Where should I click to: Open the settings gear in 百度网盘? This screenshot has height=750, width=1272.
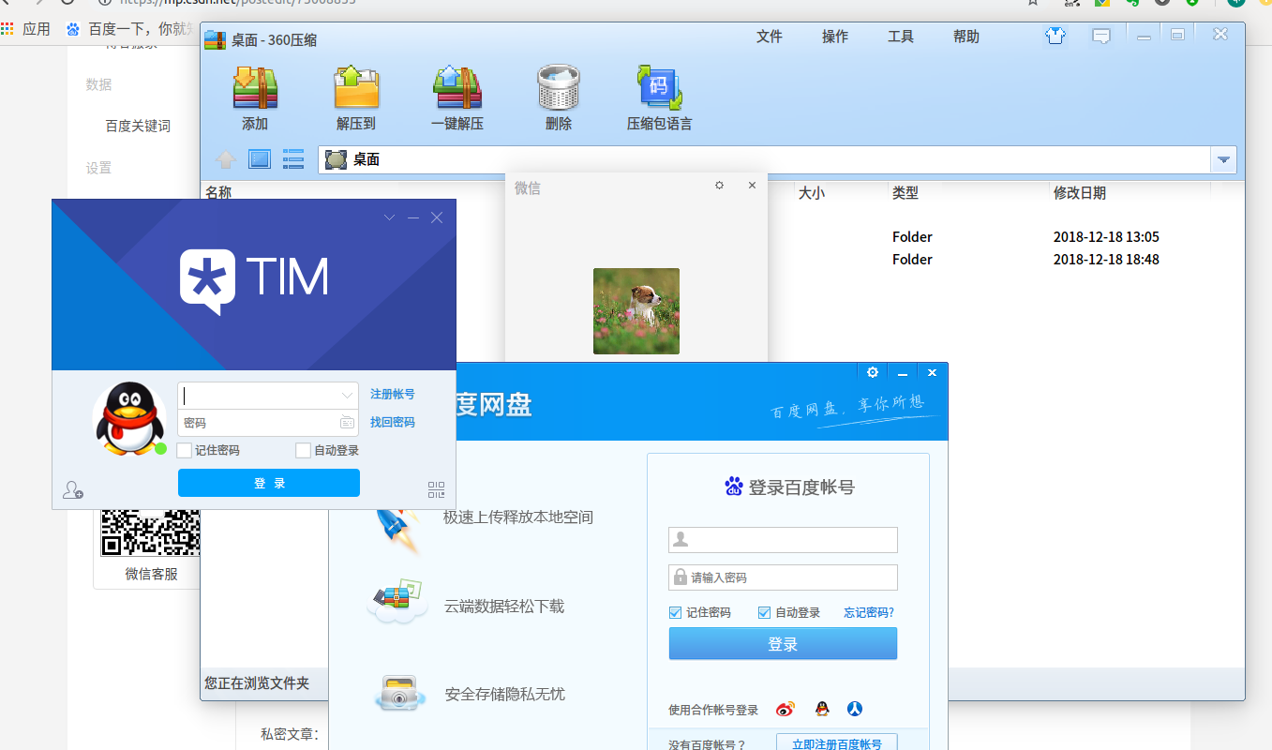pyautogui.click(x=873, y=372)
